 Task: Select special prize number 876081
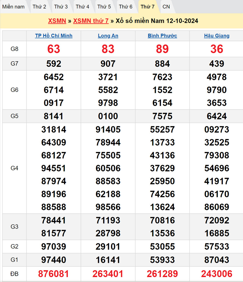[54, 274]
